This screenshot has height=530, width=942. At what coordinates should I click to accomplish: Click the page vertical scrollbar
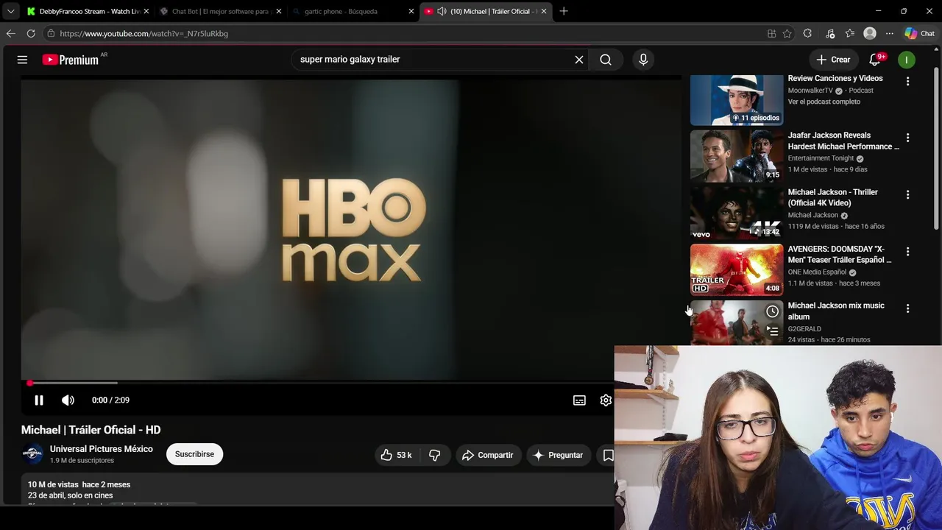coord(937,147)
